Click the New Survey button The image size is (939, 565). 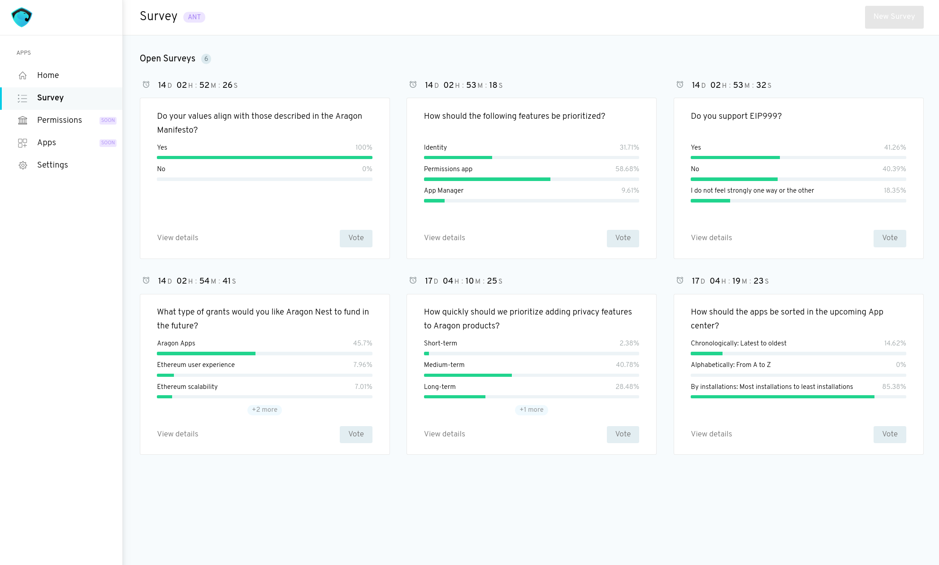(894, 17)
